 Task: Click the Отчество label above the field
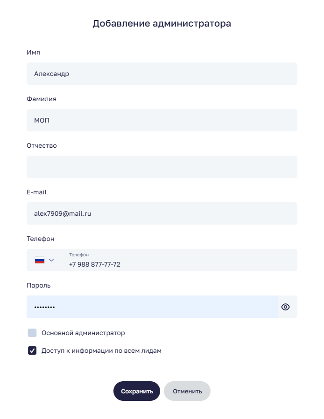[42, 145]
